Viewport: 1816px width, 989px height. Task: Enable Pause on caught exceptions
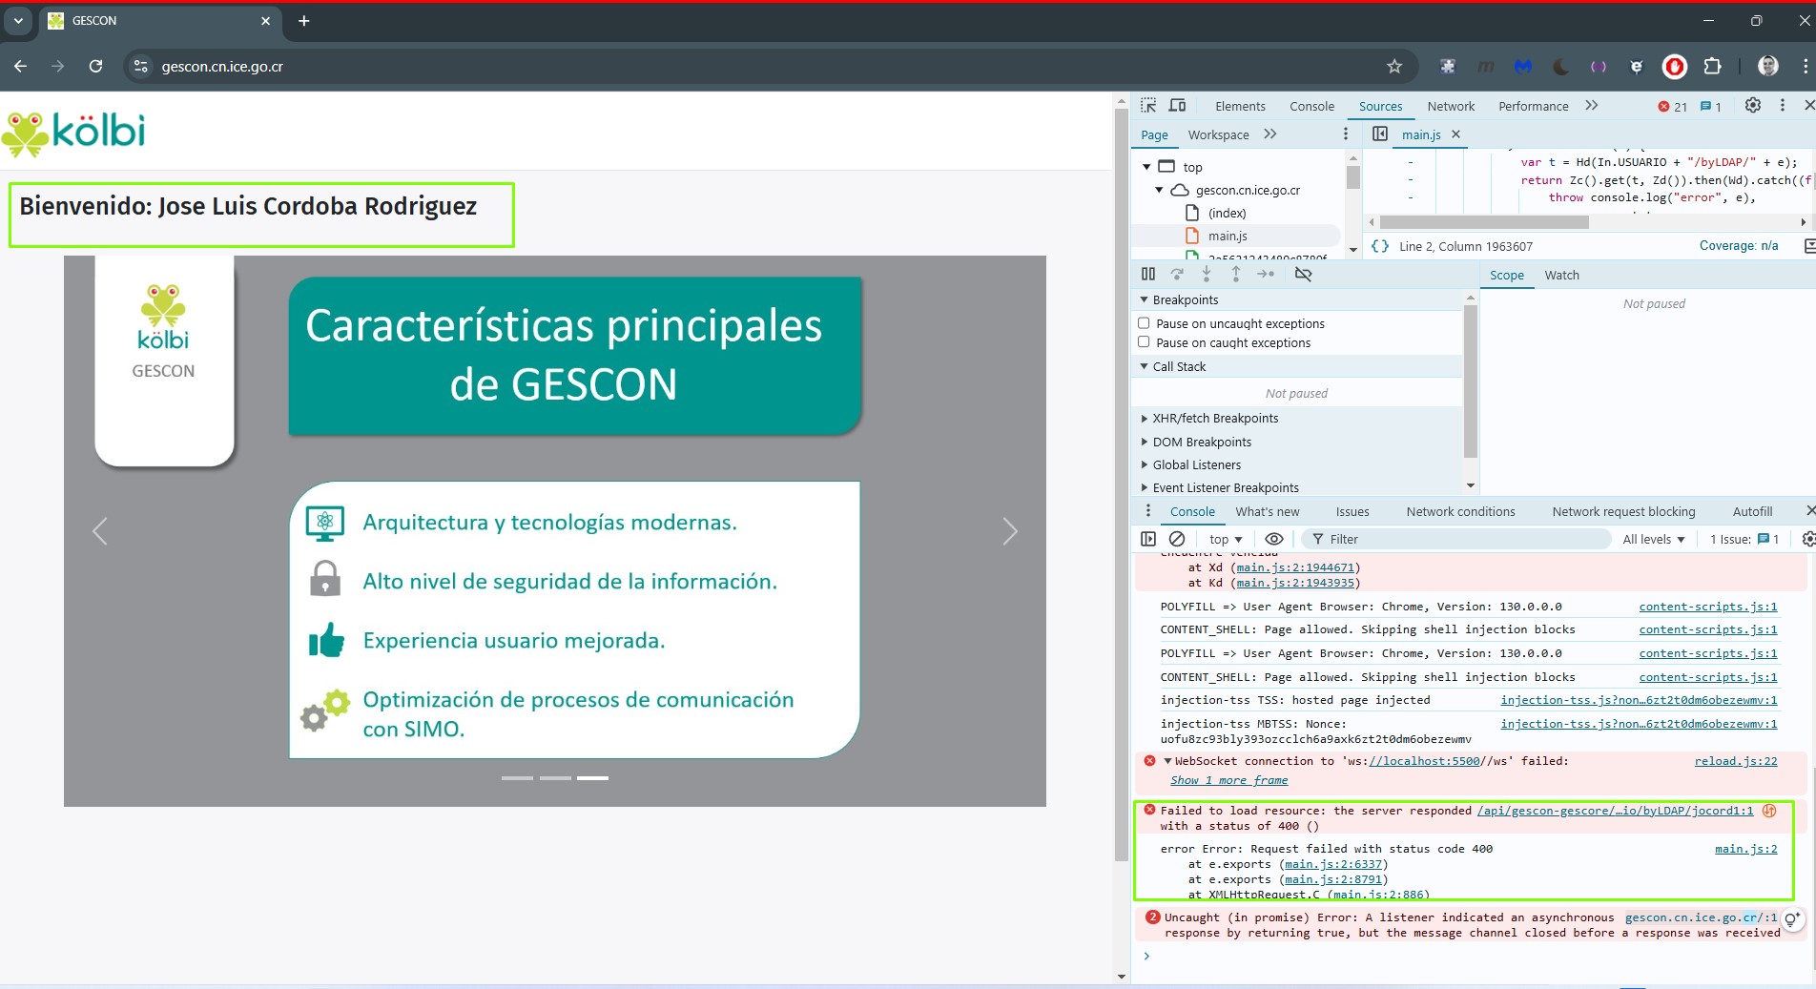pos(1144,342)
